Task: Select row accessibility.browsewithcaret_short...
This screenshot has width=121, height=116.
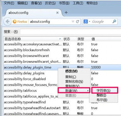Action: point(62,62)
